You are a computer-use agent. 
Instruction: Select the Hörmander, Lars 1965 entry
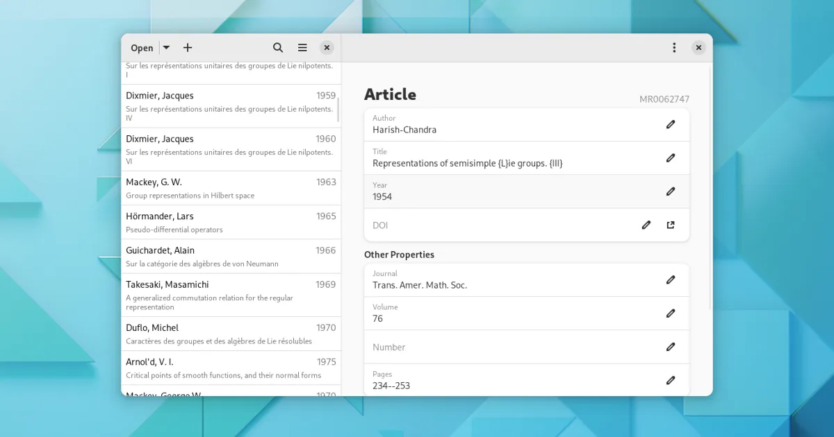[231, 222]
